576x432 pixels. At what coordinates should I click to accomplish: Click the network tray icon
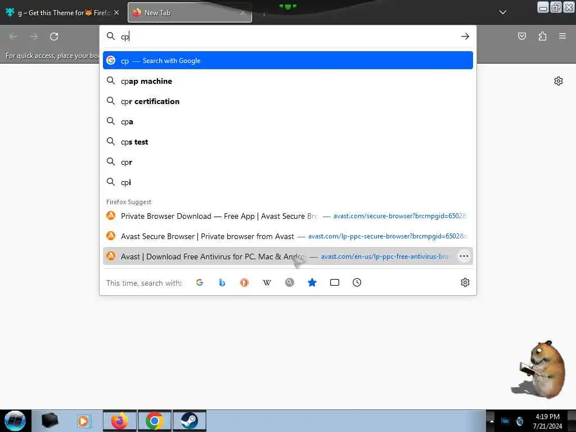point(505,421)
